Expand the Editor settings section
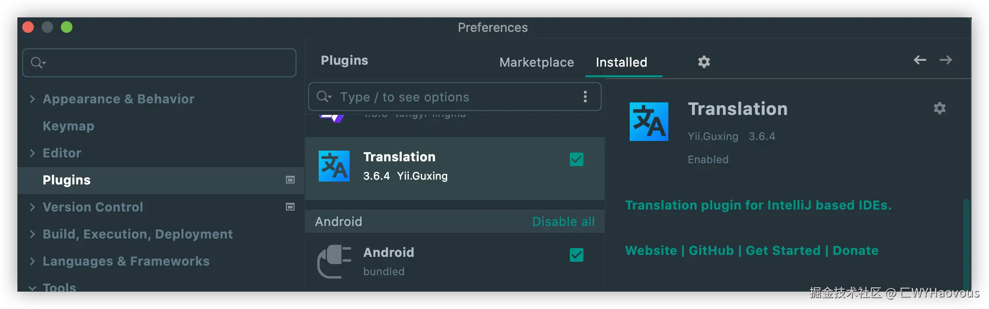Screen dimensions: 989x309 pyautogui.click(x=32, y=153)
